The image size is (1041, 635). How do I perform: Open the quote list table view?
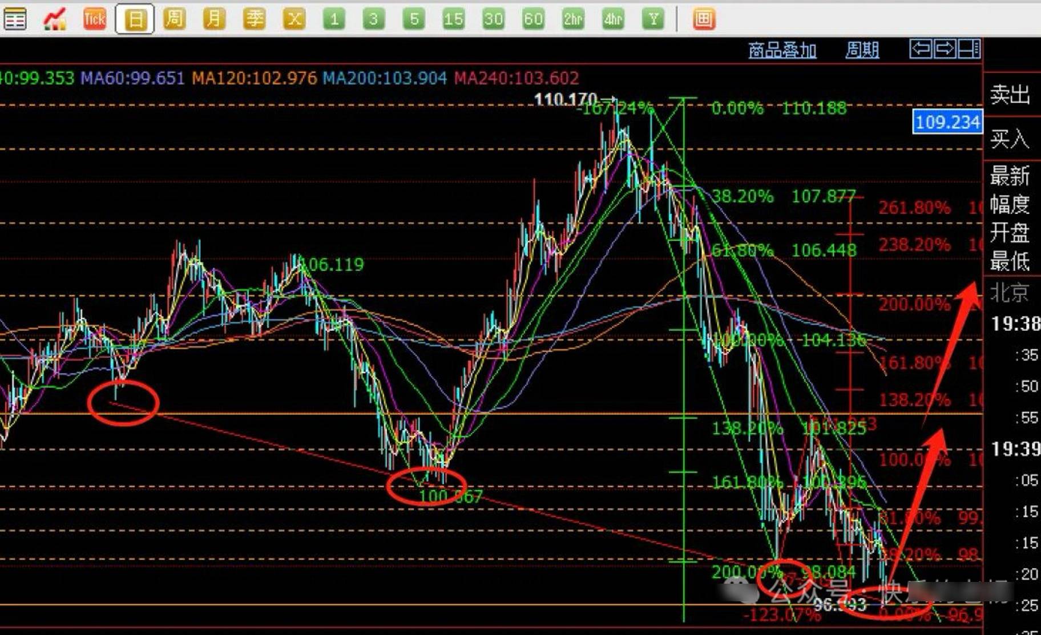(15, 19)
